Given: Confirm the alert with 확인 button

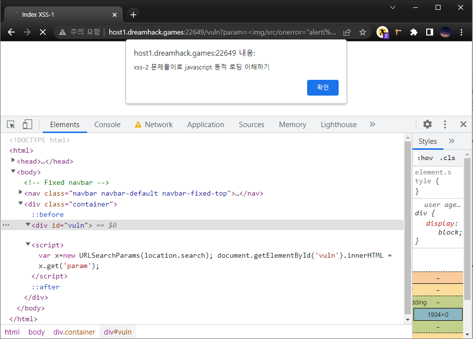Looking at the screenshot, I should click(x=323, y=88).
